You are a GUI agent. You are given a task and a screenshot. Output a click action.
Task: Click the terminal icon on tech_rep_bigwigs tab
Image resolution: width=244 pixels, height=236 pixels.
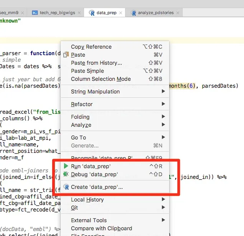[x=35, y=13]
